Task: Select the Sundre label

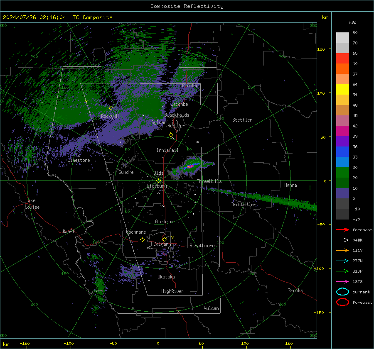Action: click(x=126, y=172)
